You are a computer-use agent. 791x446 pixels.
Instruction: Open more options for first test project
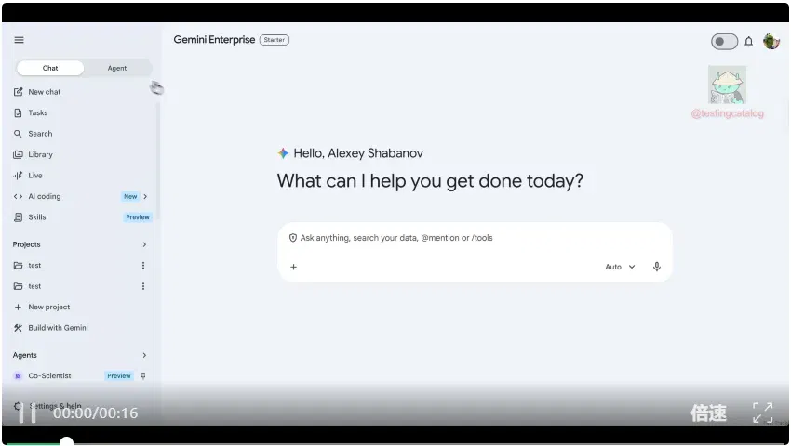click(x=143, y=265)
